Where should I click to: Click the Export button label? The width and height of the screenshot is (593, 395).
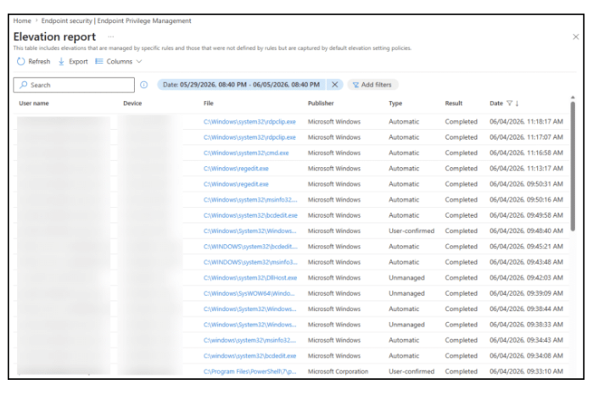pos(78,61)
